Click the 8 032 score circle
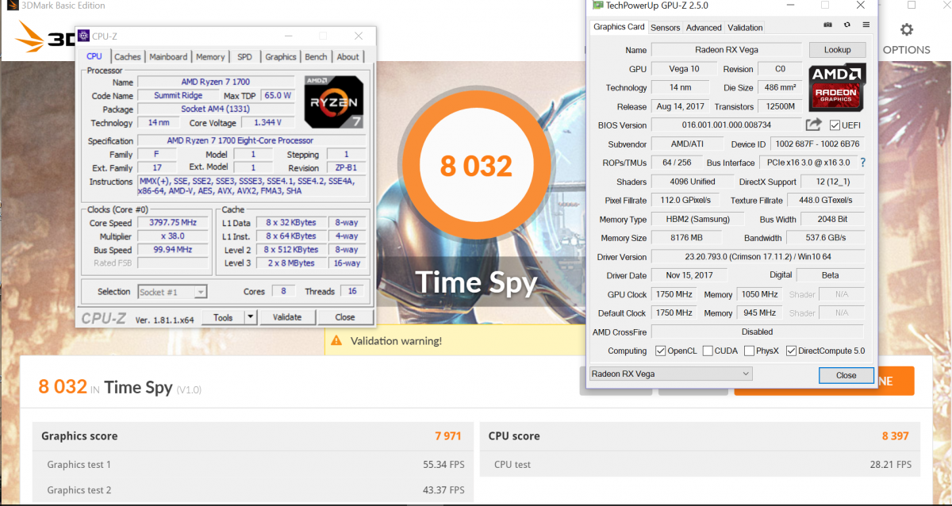952x506 pixels. [476, 166]
